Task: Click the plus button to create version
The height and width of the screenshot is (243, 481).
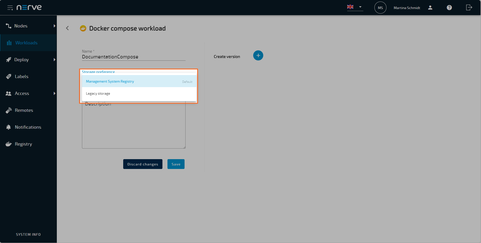Action: 258,55
